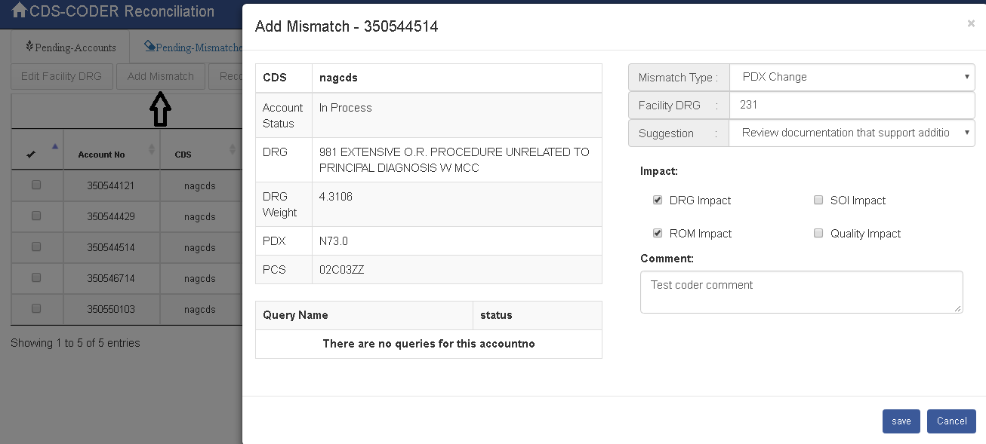Close the Add Mismatch dialog with X
The height and width of the screenshot is (444, 986).
971,24
